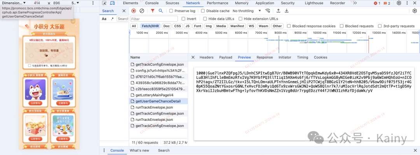Toggle regular expression search option
This screenshot has width=420, height=155.
tap(112, 19)
